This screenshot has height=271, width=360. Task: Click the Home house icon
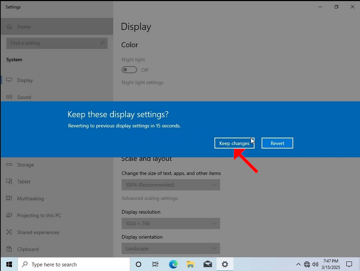pos(10,27)
